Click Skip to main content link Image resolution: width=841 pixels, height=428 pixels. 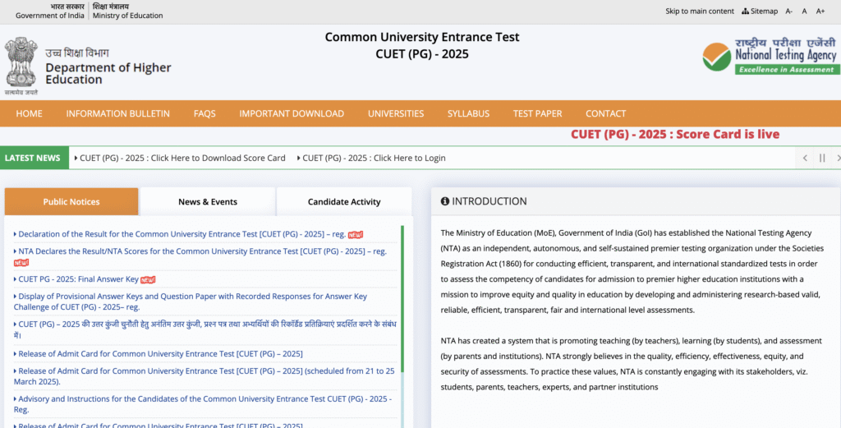[x=700, y=12]
